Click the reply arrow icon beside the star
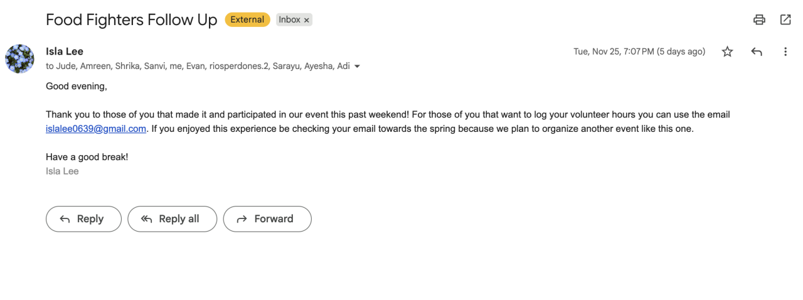The image size is (803, 300). pos(757,51)
